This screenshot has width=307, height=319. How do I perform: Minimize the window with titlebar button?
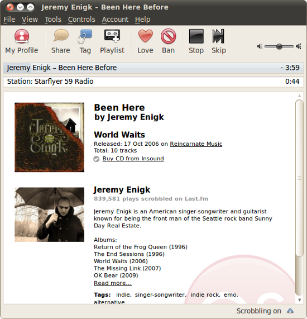[x=20, y=7]
